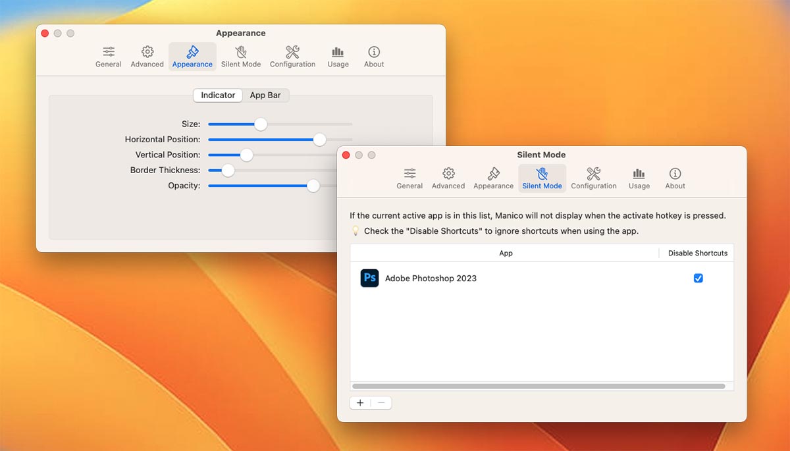Click the Size slider knob
Image resolution: width=790 pixels, height=451 pixels.
261,124
